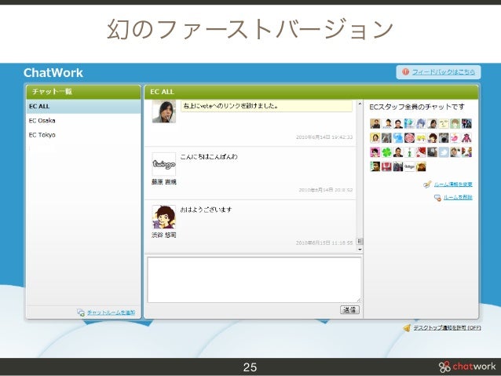Screen dimensions: 501x376
Task: Click the add chat room link
Action: tap(112, 312)
